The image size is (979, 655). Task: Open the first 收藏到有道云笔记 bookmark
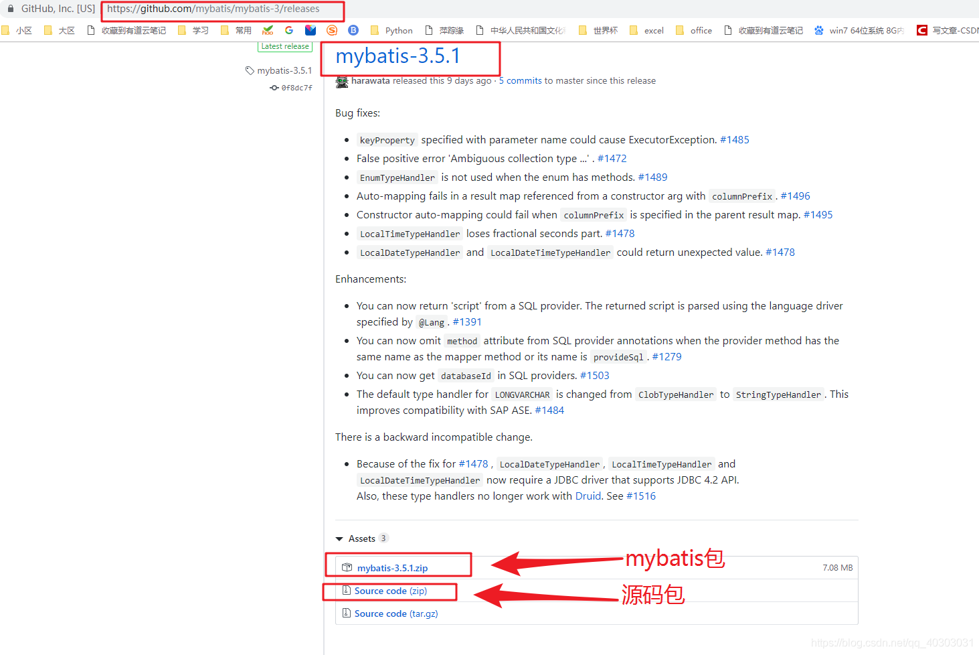[126, 30]
